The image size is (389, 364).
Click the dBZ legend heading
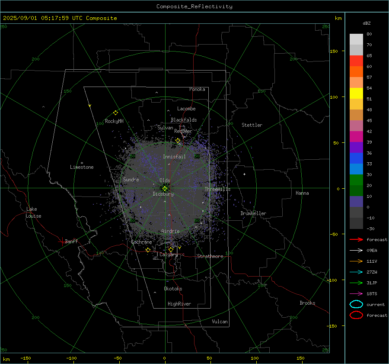(367, 23)
